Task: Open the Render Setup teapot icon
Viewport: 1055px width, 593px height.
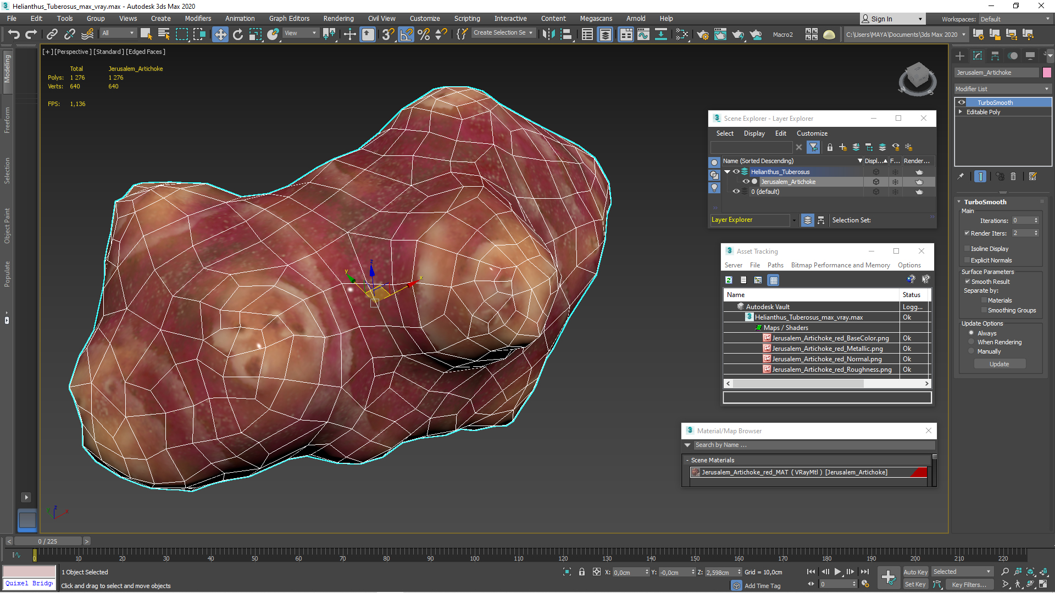Action: click(703, 34)
